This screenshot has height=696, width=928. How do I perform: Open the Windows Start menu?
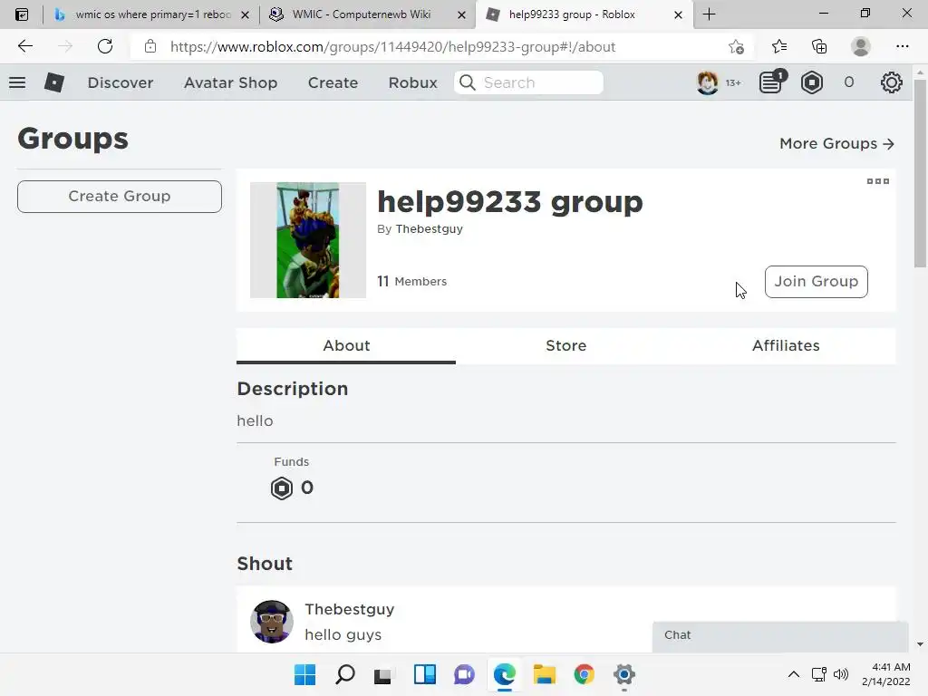click(x=304, y=674)
